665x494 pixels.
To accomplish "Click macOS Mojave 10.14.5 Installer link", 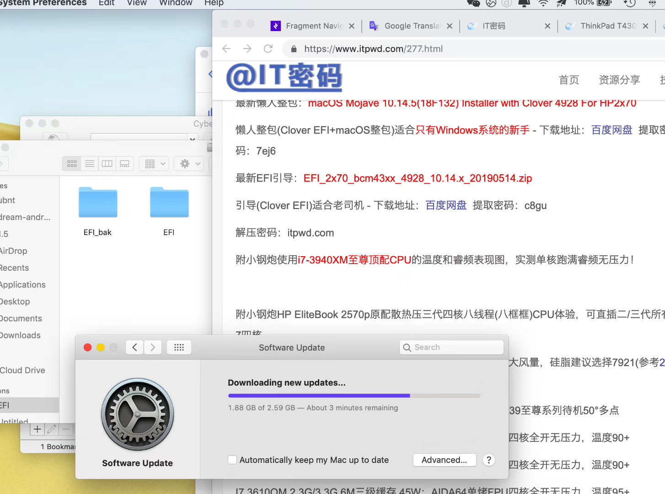I will coord(472,103).
